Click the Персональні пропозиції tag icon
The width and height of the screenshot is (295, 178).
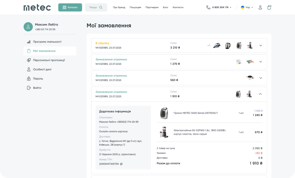pos(29,60)
